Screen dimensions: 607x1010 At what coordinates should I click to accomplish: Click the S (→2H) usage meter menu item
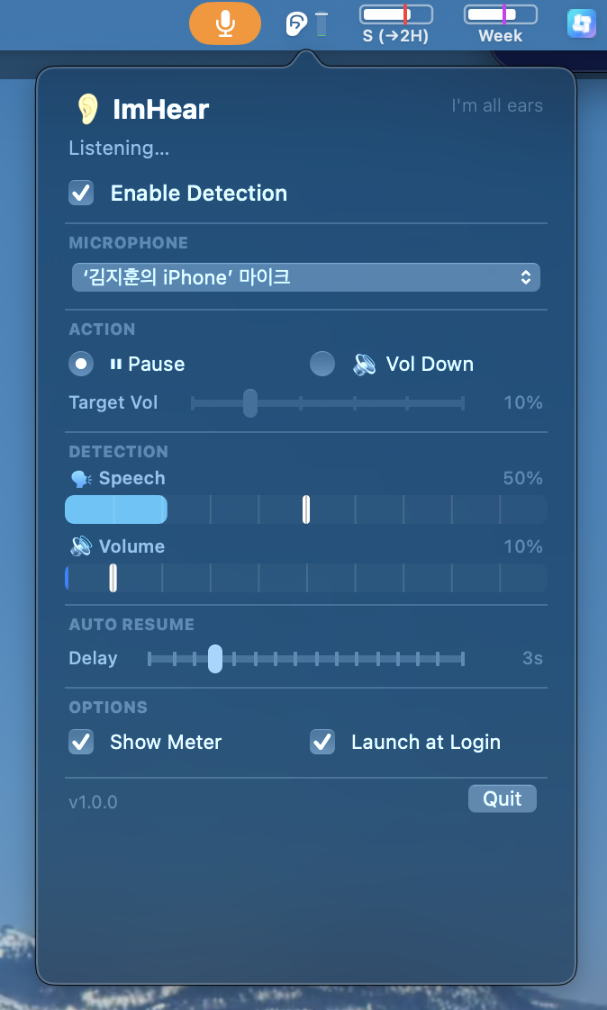coord(395,24)
